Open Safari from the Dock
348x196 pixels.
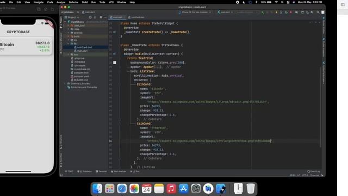[122, 188]
